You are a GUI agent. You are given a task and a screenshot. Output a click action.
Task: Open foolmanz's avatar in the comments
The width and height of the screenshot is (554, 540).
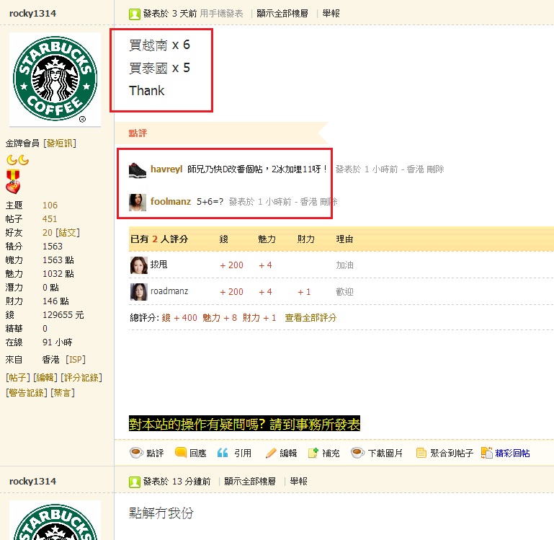[138, 202]
